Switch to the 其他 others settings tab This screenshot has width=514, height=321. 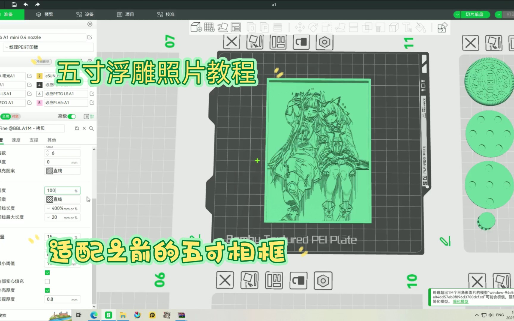52,140
